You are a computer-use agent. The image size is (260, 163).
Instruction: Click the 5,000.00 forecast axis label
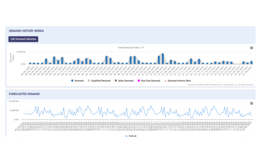pos(17,110)
